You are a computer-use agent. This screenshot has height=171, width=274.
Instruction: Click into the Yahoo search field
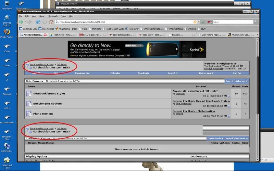233,22
